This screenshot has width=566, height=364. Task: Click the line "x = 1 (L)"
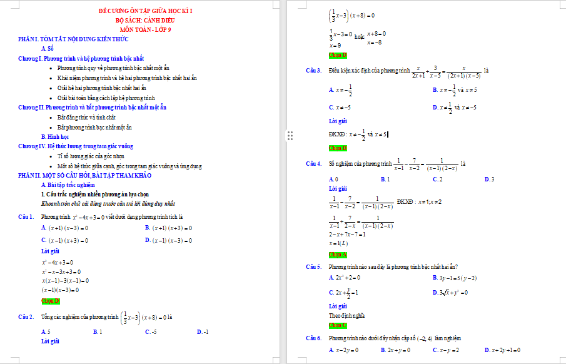[x=338, y=243]
